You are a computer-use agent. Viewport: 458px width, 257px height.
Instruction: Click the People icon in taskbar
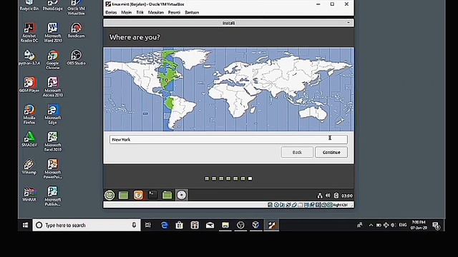(360, 225)
